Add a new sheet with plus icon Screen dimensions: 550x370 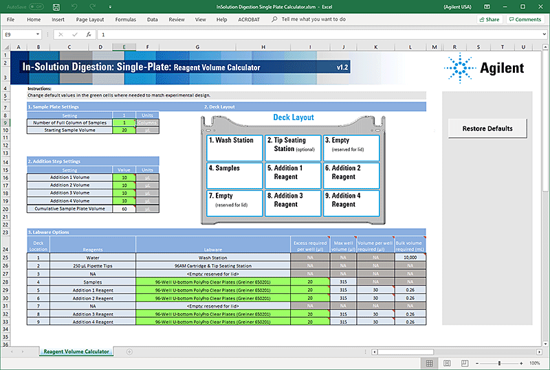point(129,351)
